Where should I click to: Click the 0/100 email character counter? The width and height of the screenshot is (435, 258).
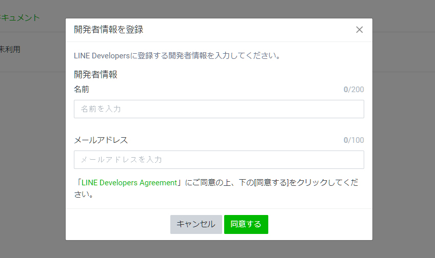354,140
